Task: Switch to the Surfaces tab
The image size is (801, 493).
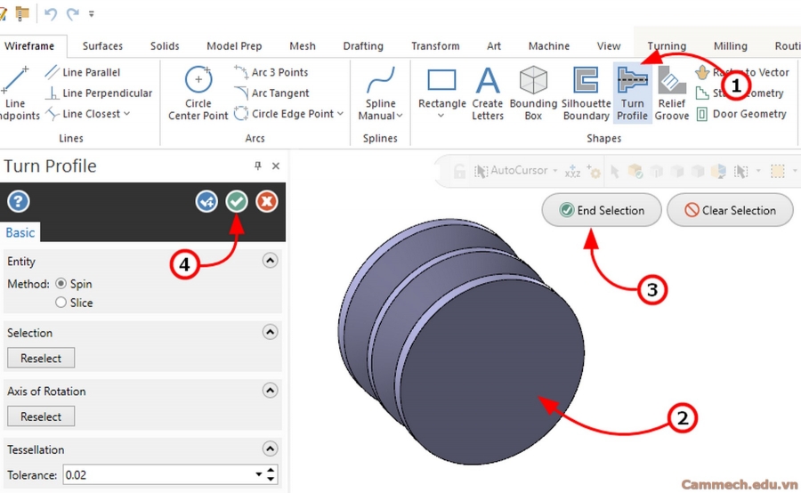Action: click(102, 46)
